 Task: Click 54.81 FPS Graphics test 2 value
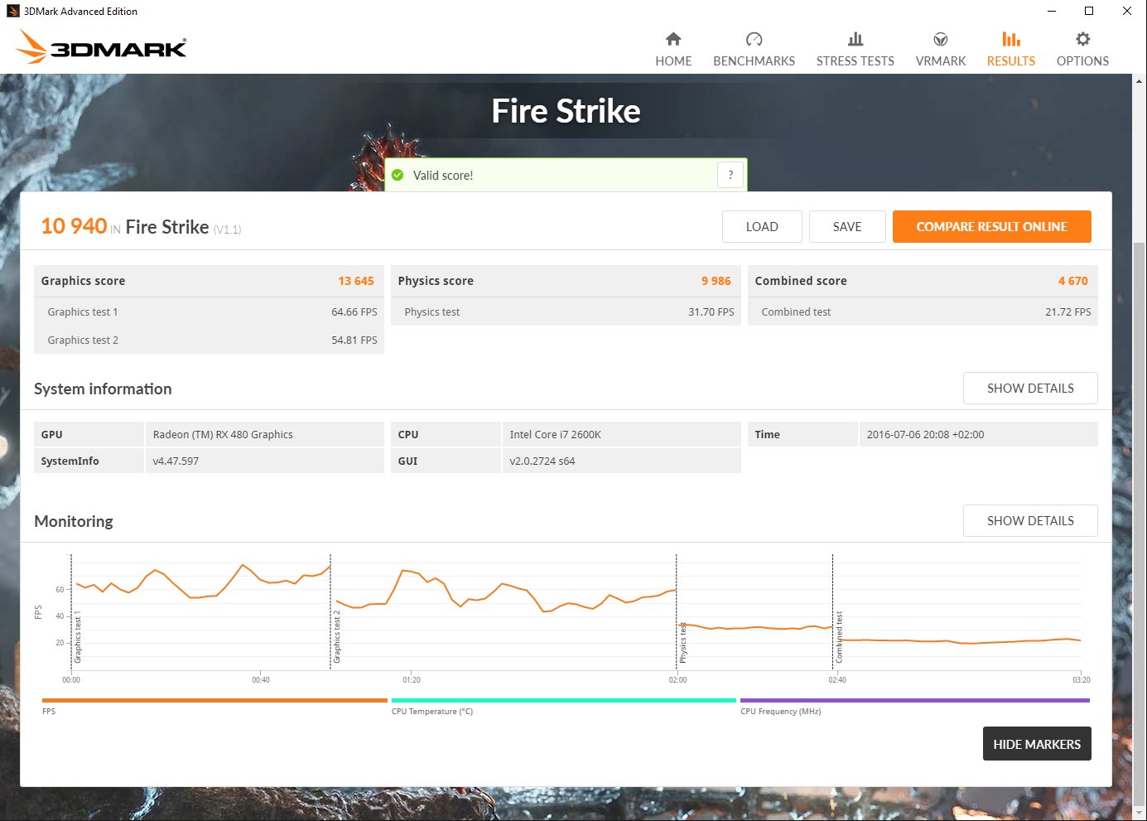(354, 340)
